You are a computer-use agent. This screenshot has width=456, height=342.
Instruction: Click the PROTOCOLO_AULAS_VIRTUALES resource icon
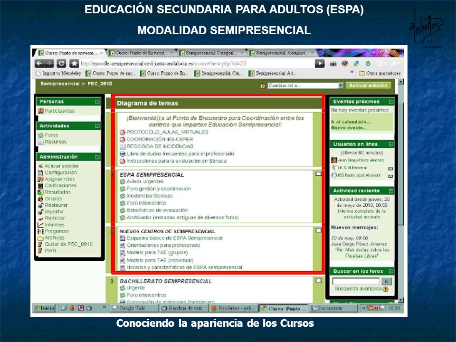123,133
